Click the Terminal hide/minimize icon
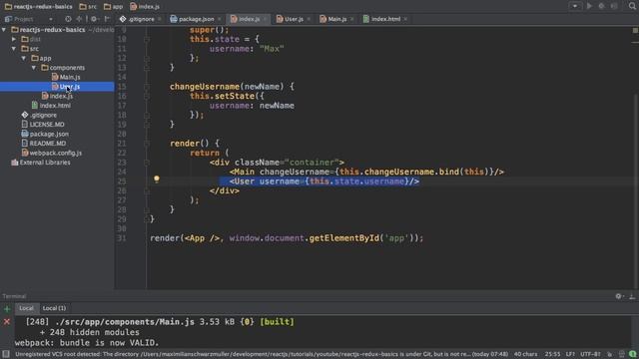This screenshot has height=359, width=639. [632, 296]
